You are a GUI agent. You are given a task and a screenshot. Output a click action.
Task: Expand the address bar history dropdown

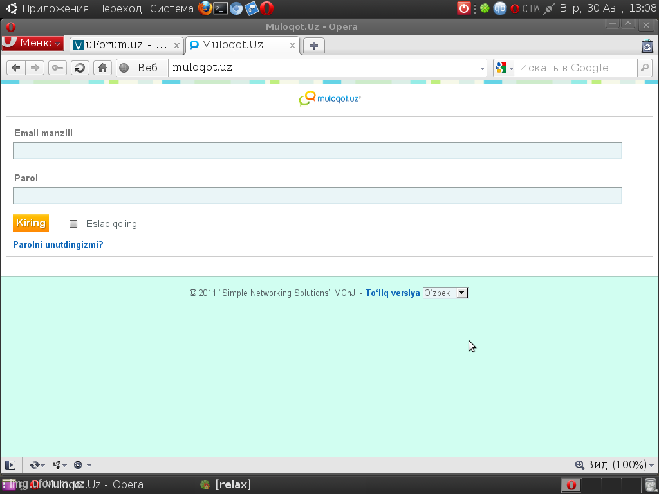click(x=482, y=68)
